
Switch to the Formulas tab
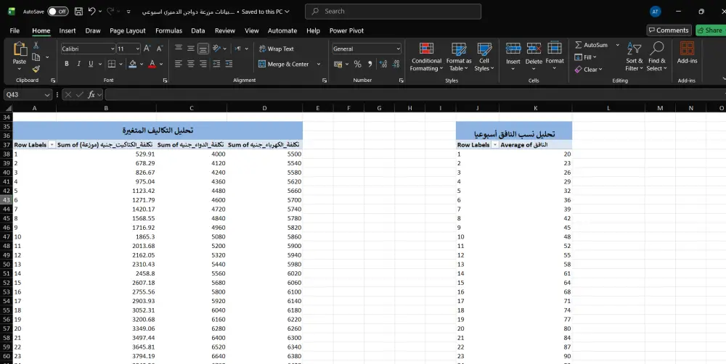click(x=168, y=30)
